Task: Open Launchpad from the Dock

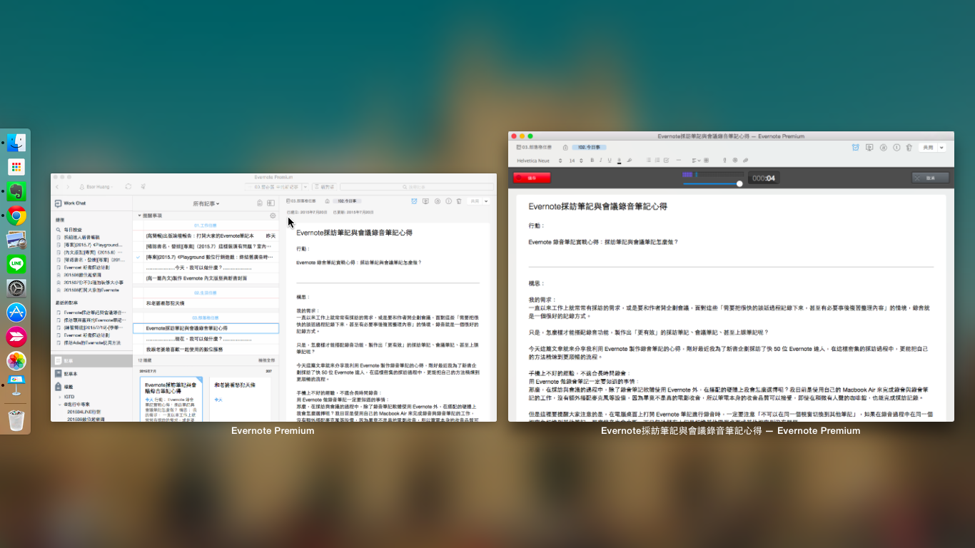Action: pos(16,167)
